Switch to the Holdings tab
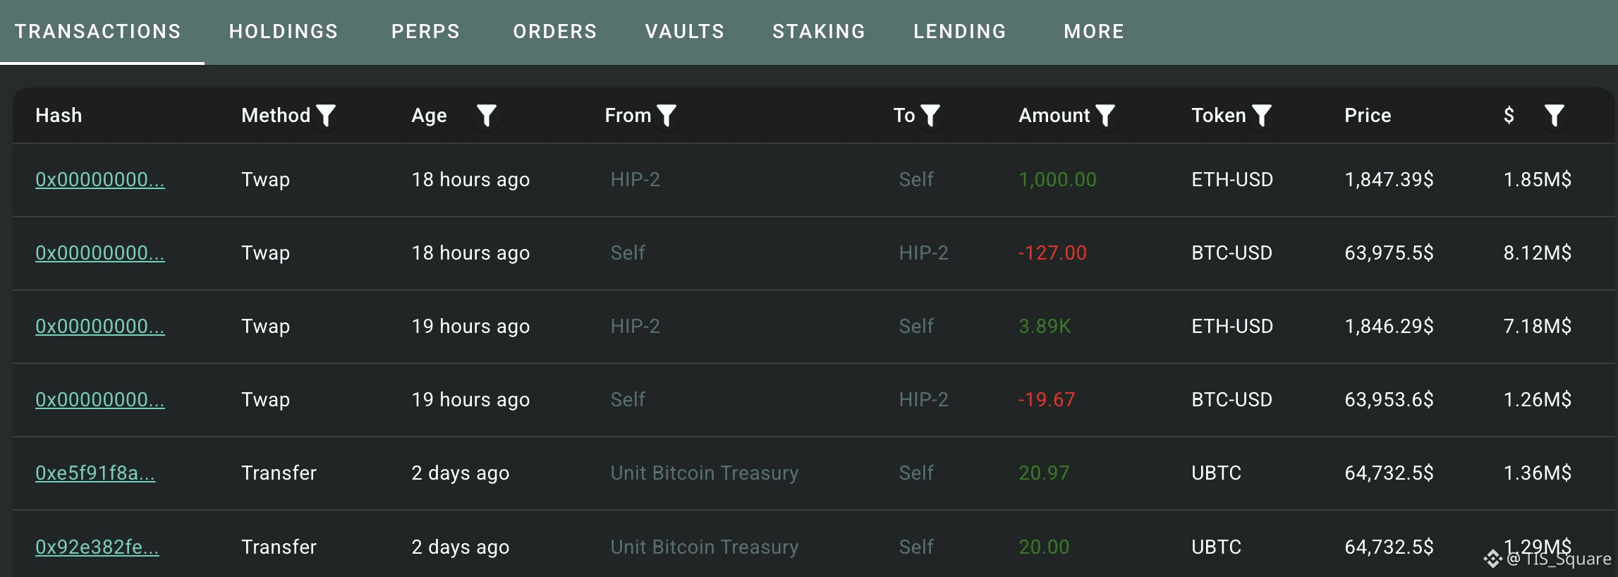The width and height of the screenshot is (1618, 577). (x=284, y=32)
